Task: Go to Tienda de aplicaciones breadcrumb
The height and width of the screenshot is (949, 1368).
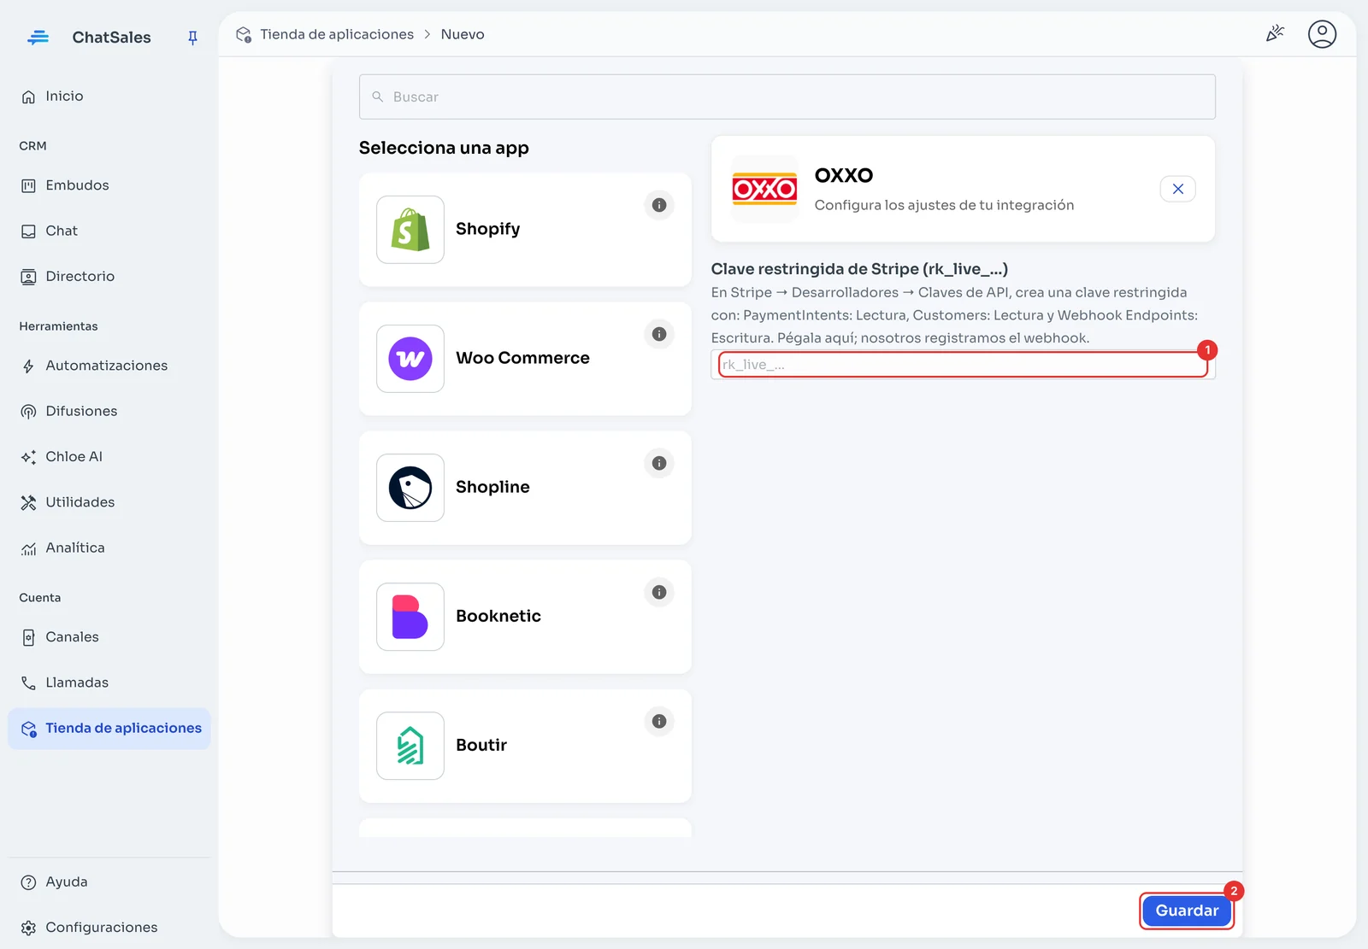Action: (x=337, y=34)
